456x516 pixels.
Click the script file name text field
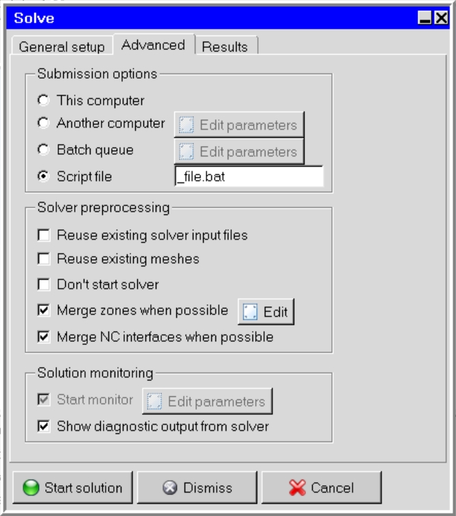[249, 177]
